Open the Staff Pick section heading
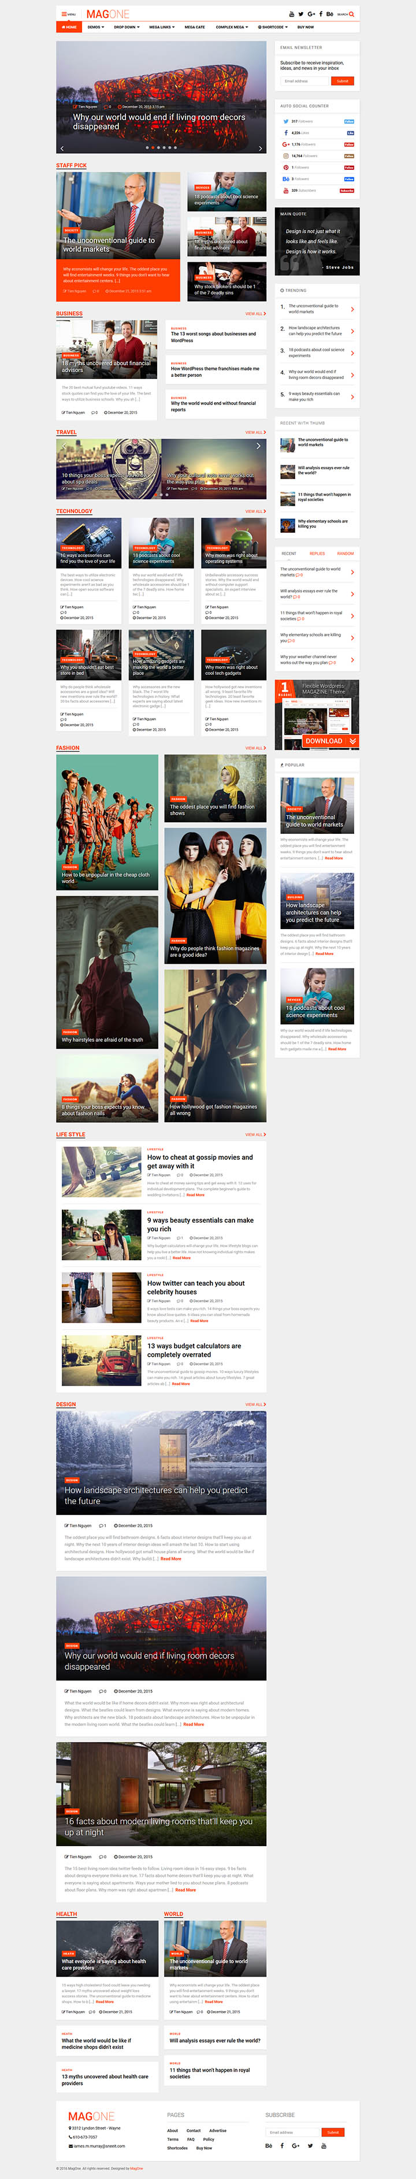Image resolution: width=416 pixels, height=2179 pixels. tap(72, 166)
